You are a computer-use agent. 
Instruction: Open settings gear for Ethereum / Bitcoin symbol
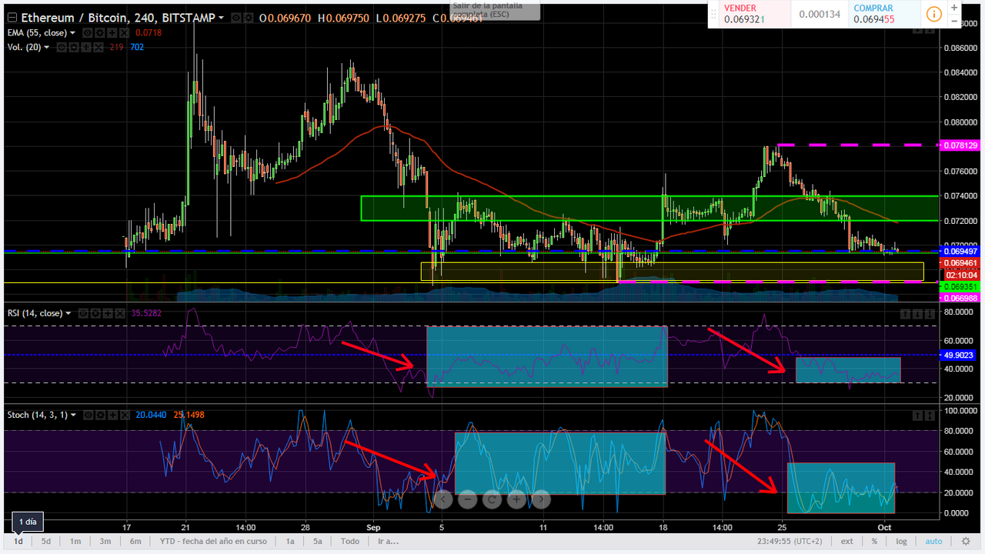[x=249, y=18]
